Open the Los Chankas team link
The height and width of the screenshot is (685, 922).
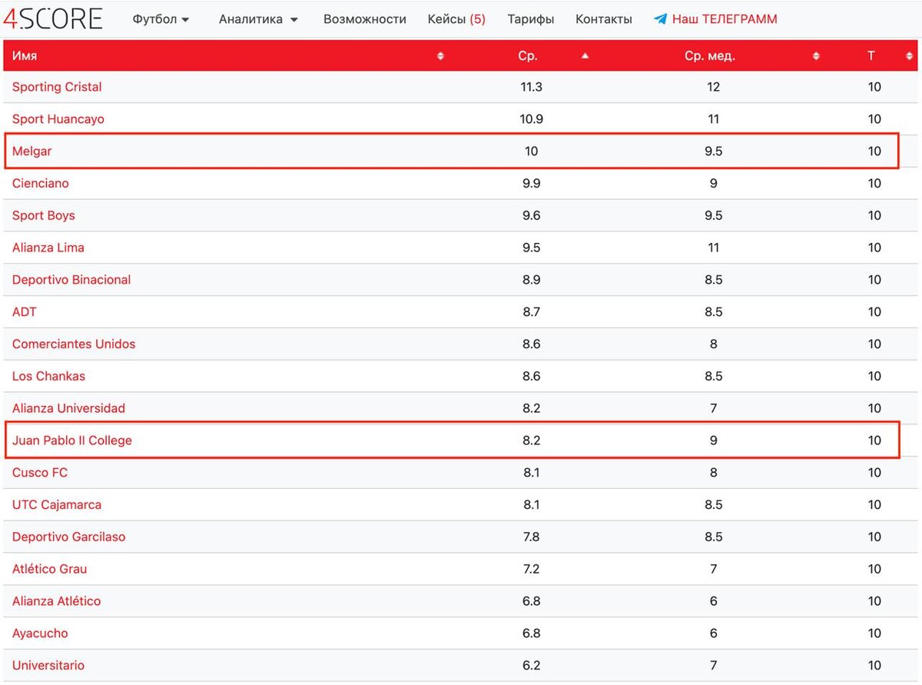click(49, 377)
